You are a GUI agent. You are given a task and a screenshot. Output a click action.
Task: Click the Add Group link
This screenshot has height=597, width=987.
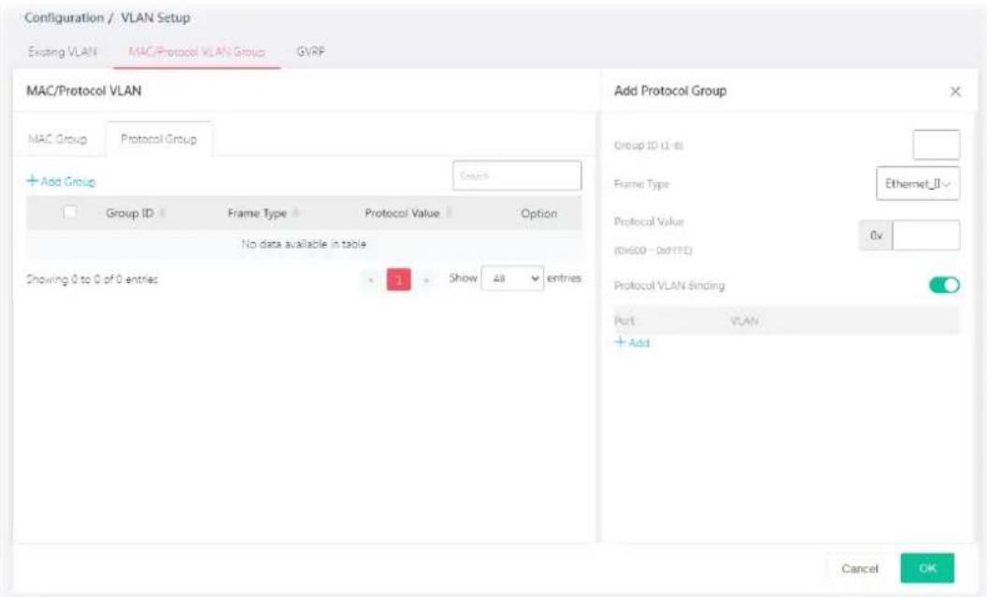pos(61,181)
